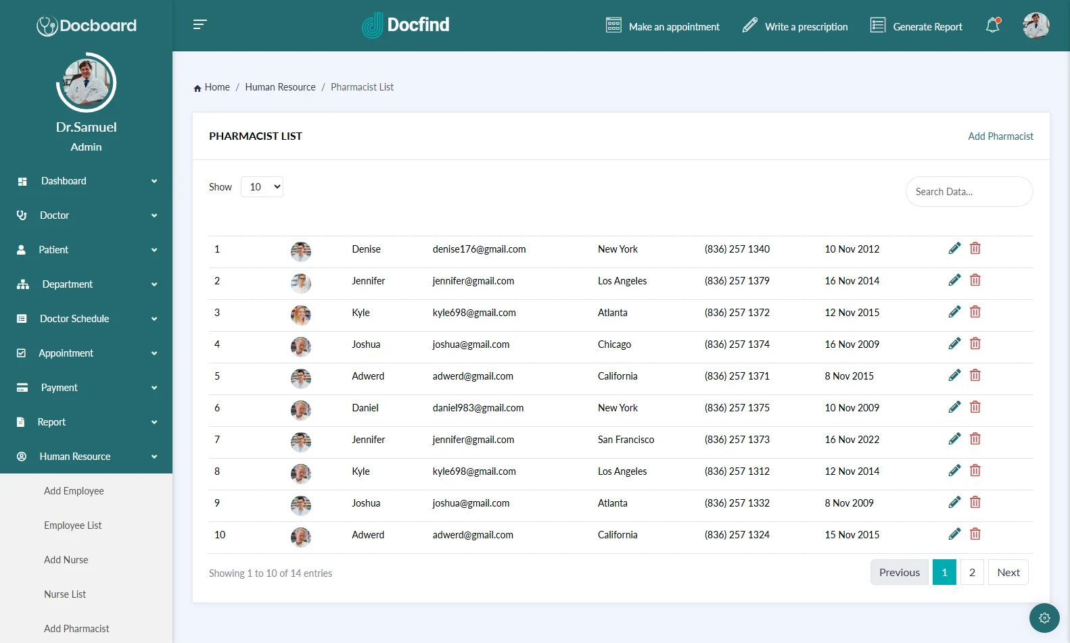Click the Home breadcrumb icon
The height and width of the screenshot is (643, 1070).
coord(197,88)
